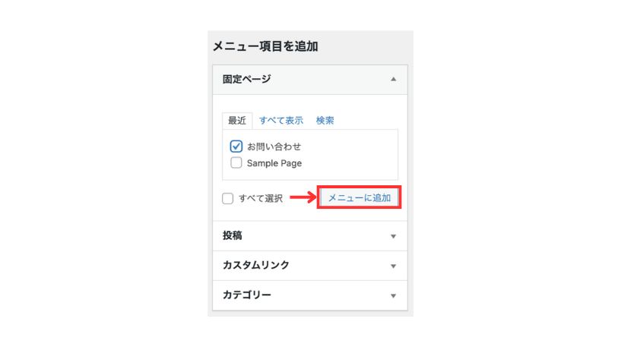Check the Sample Page checkbox
621x347 pixels.
coord(236,162)
